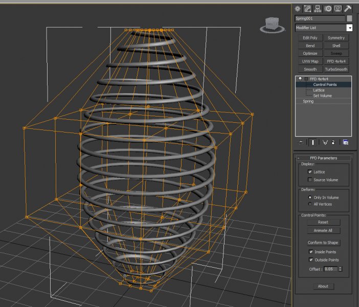Select FFD 4x4x4 in the modifier stack
Screen dimensions: 359x307
tap(319, 79)
